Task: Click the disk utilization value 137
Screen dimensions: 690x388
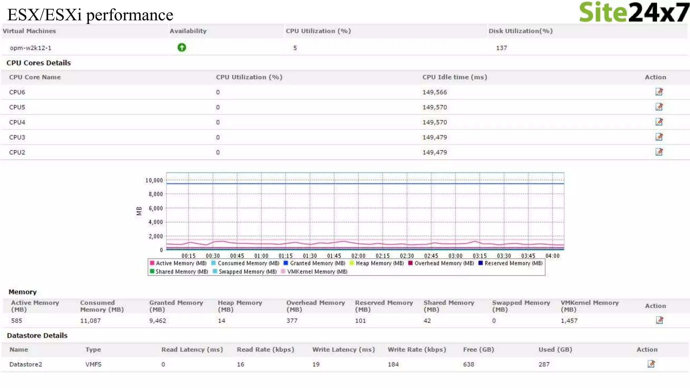Action: (501, 48)
